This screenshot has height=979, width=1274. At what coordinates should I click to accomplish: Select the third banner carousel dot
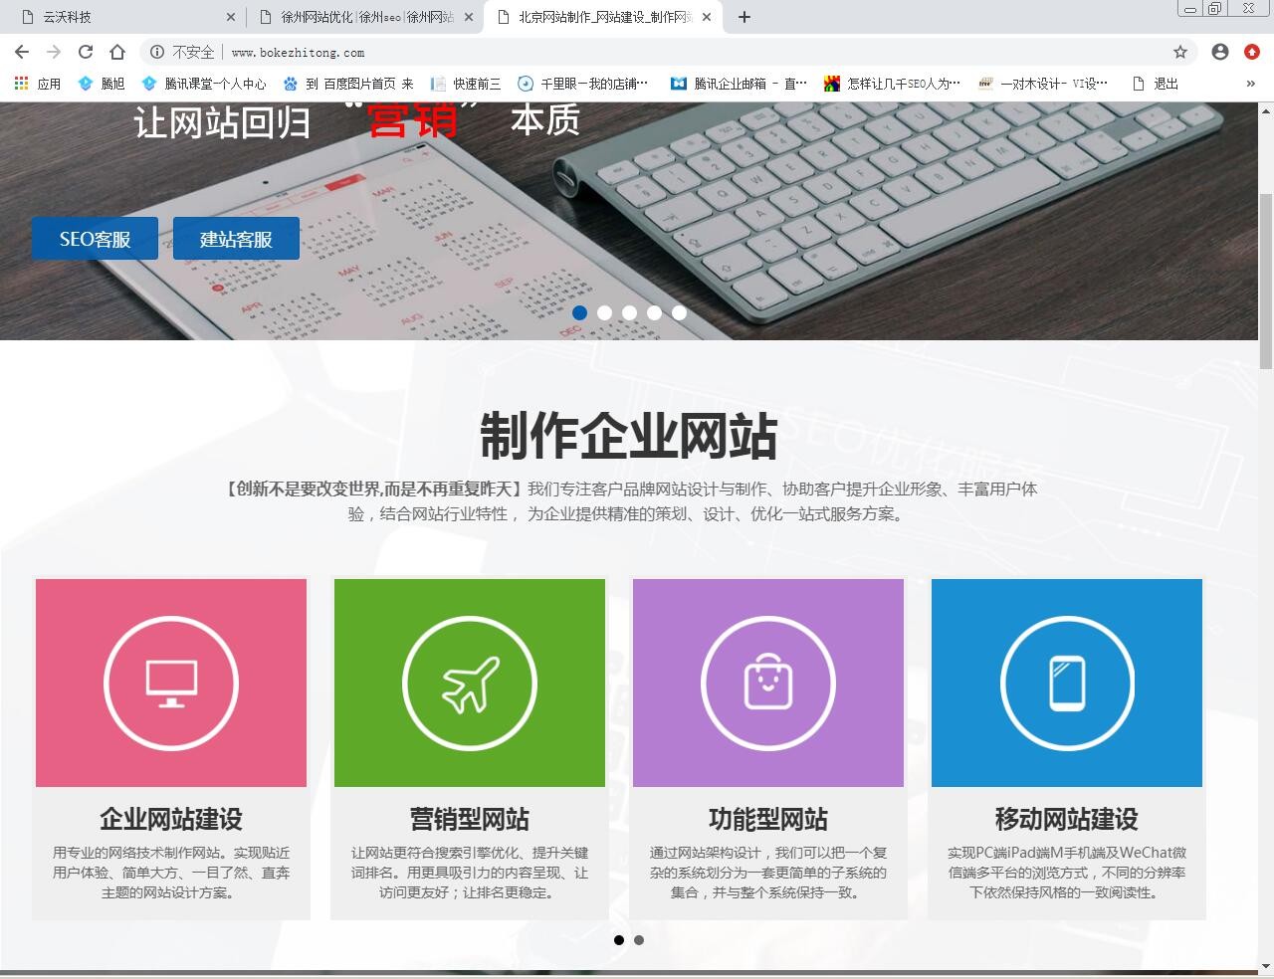[x=629, y=312]
